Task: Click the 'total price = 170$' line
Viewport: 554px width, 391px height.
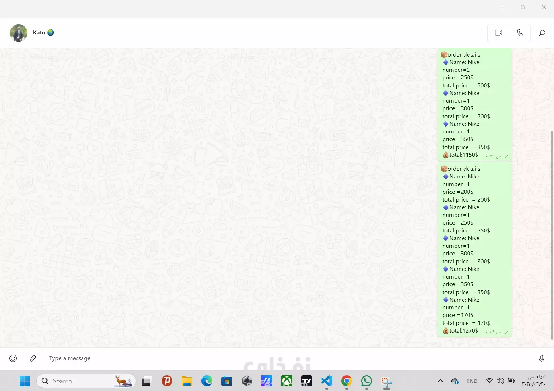Action: [466, 323]
